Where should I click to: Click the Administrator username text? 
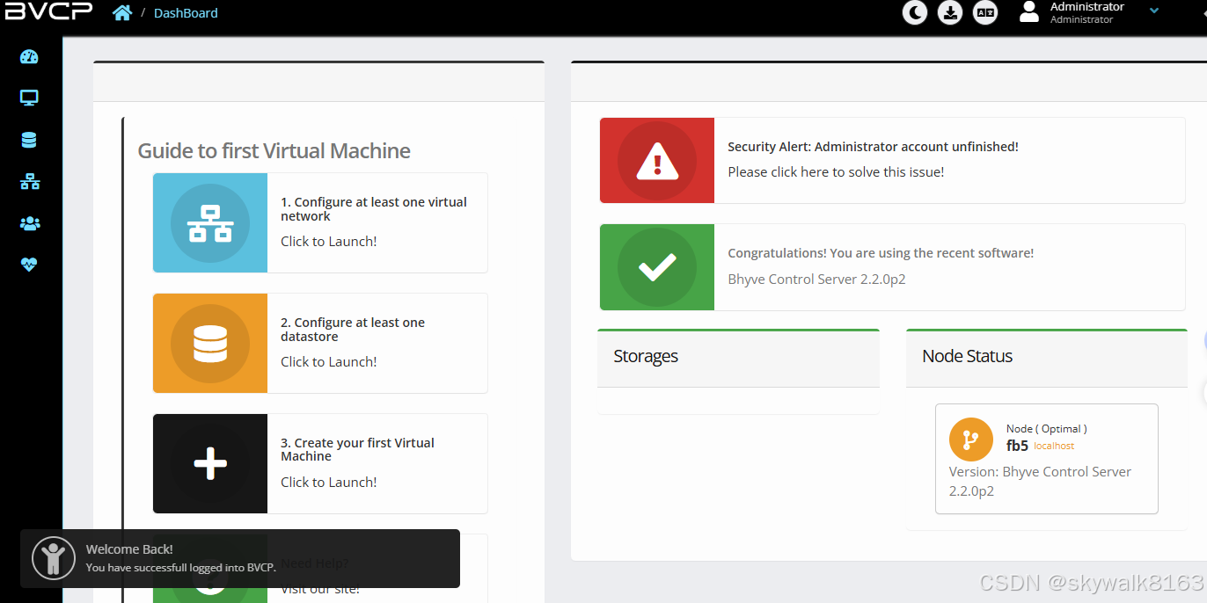click(x=1087, y=7)
